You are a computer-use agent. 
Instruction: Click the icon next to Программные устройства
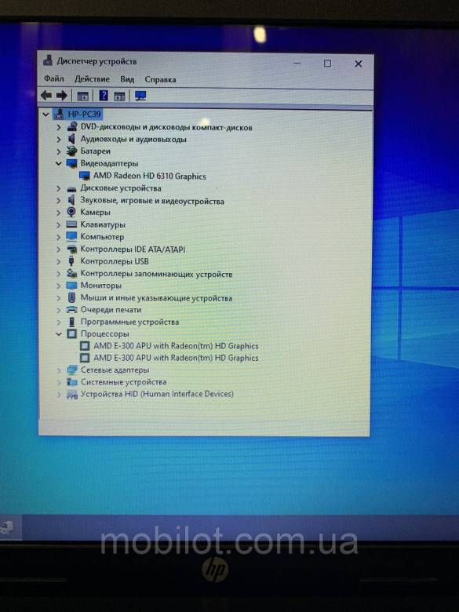point(71,322)
